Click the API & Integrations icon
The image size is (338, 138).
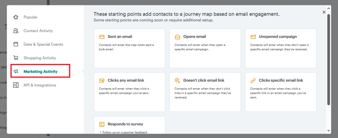pyautogui.click(x=16, y=85)
